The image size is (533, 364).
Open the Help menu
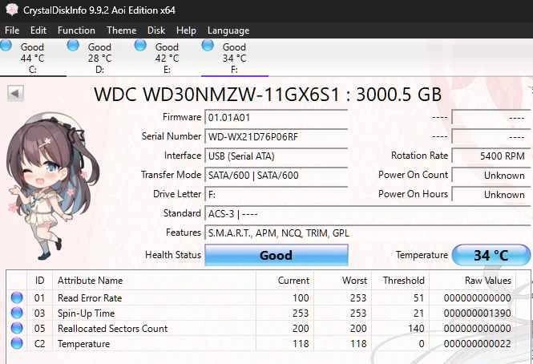click(186, 30)
